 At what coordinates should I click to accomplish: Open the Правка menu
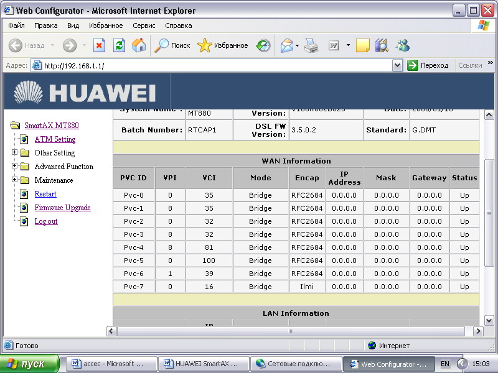click(45, 25)
